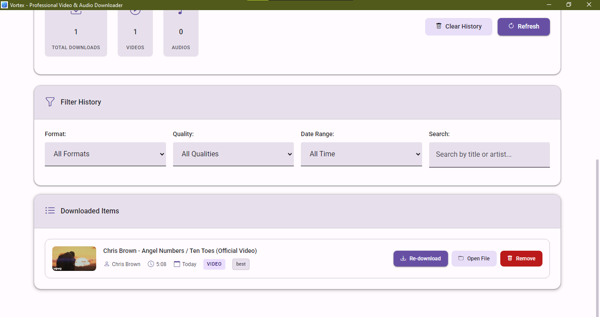Open the All Formats dropdown
Image resolution: width=600 pixels, height=317 pixels.
pyautogui.click(x=105, y=154)
